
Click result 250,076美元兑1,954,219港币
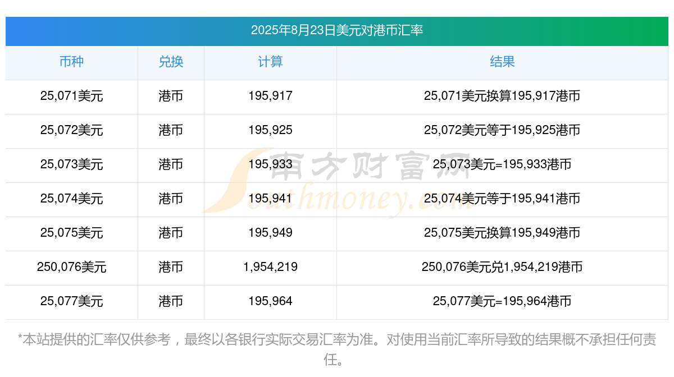pyautogui.click(x=502, y=267)
